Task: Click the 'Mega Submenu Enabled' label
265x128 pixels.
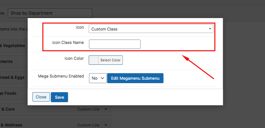Action: pyautogui.click(x=61, y=76)
